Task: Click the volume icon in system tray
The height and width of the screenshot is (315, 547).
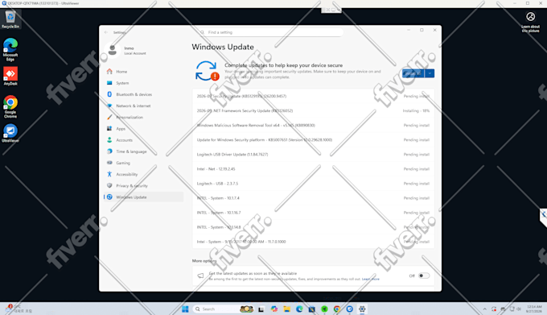Action: (519, 309)
